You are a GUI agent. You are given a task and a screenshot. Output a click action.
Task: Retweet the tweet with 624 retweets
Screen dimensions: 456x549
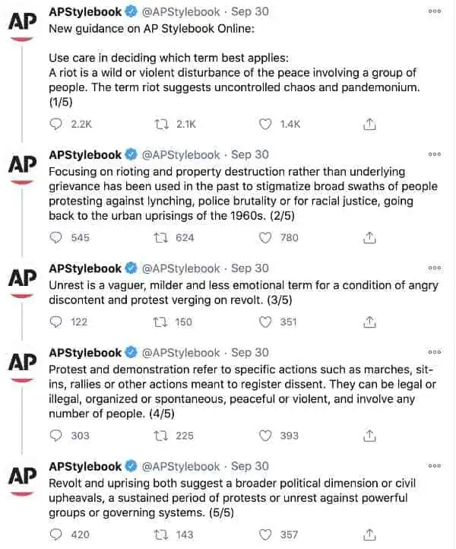click(x=161, y=238)
